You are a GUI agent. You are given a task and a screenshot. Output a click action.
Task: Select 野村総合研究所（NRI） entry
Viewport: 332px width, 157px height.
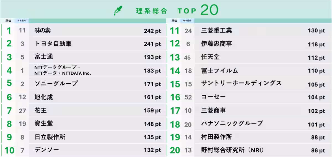point(232,150)
